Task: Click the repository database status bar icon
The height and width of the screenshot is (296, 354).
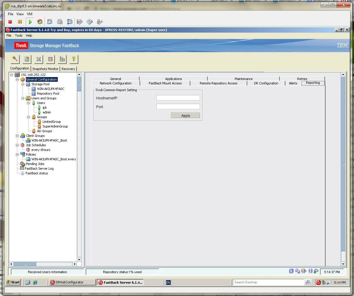Action: tap(310, 271)
